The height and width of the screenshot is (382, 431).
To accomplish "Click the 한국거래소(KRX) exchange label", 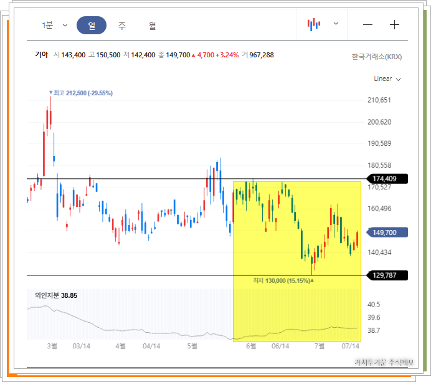I will tap(377, 57).
